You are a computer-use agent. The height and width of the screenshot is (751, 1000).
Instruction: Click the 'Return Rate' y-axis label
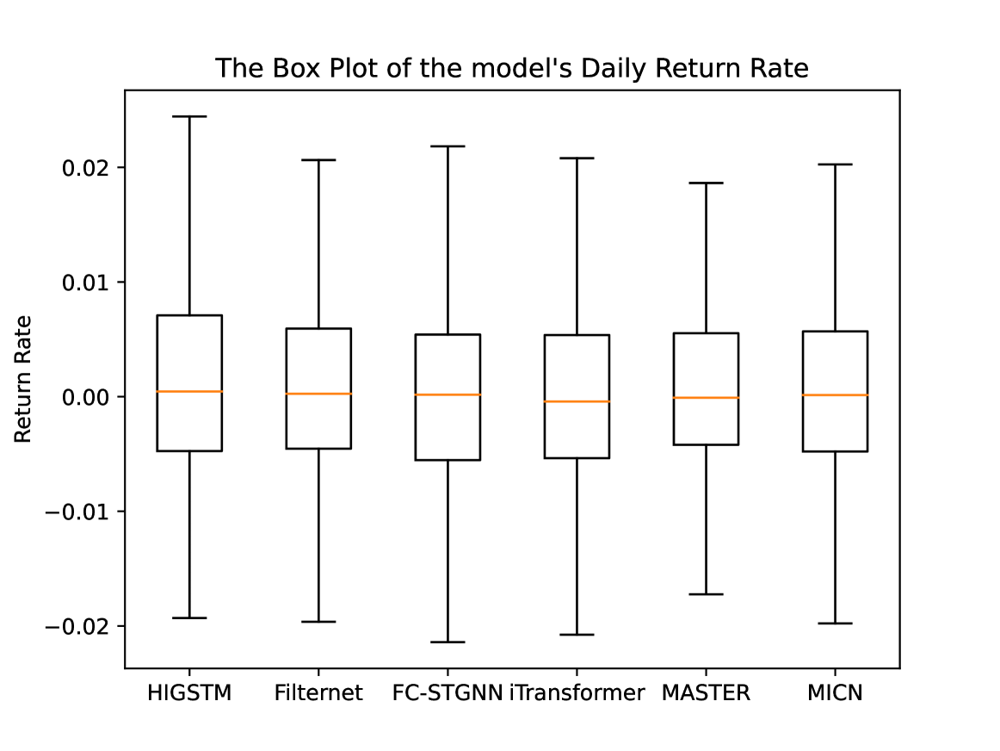click(23, 379)
